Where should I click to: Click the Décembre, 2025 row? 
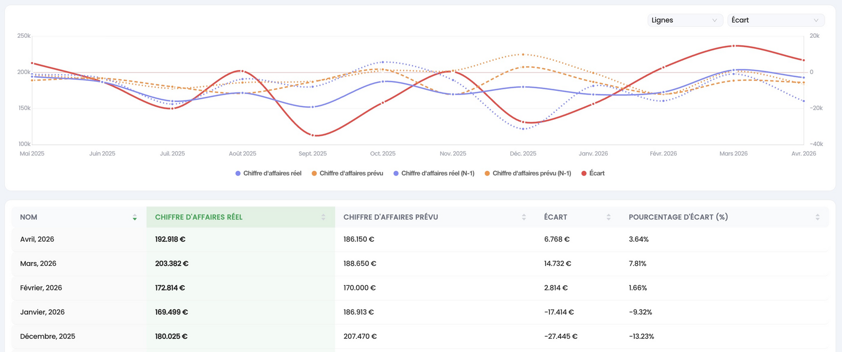(x=420, y=336)
